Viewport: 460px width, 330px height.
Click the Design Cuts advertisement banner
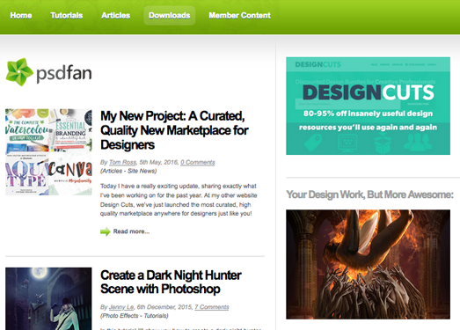tap(368, 106)
